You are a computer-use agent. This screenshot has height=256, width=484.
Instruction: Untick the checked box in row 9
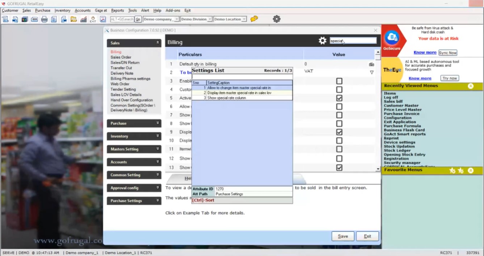click(x=339, y=132)
